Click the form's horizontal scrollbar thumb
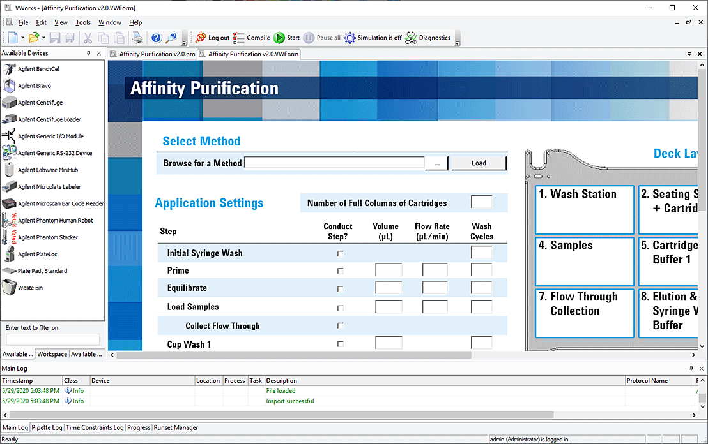 294,355
